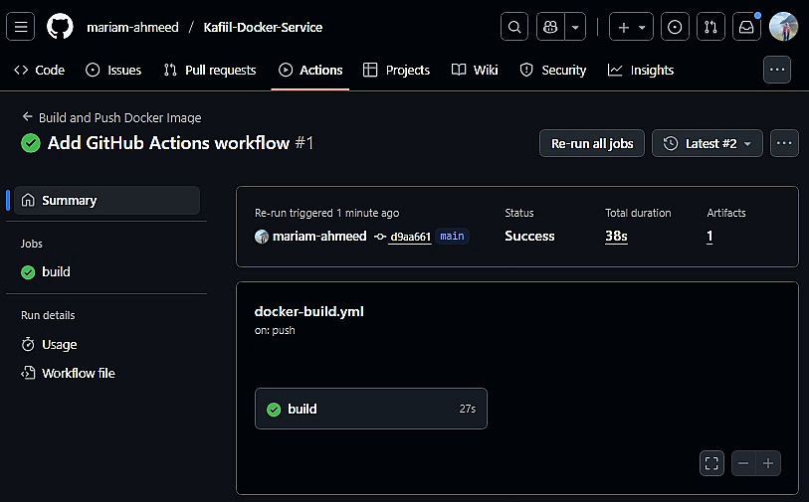Open the hamburger navigation menu

tap(21, 27)
